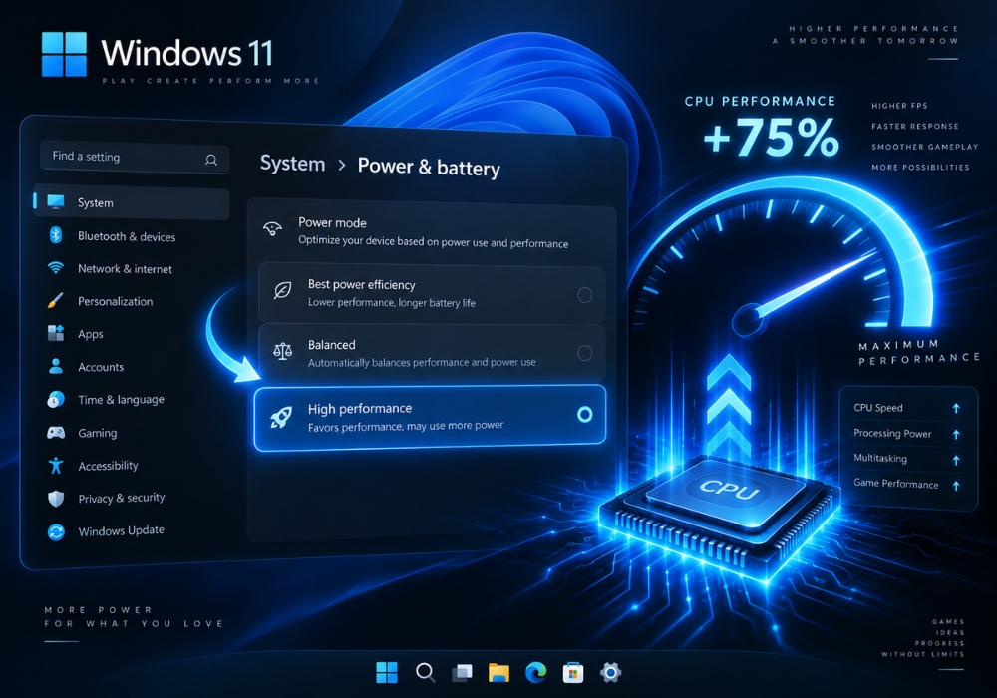Click the leaf icon for Best power efficiency
This screenshot has width=997, height=698.
pos(282,291)
